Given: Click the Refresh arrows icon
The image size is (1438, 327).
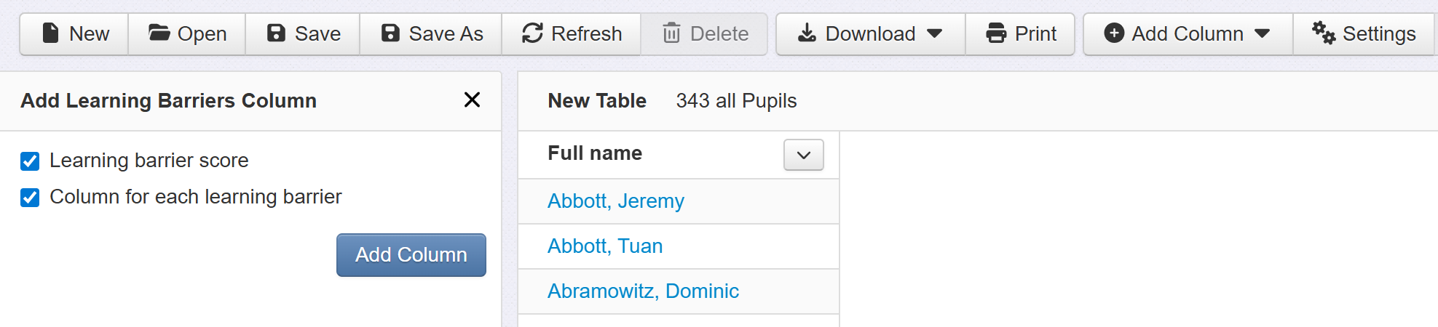Looking at the screenshot, I should 532,33.
